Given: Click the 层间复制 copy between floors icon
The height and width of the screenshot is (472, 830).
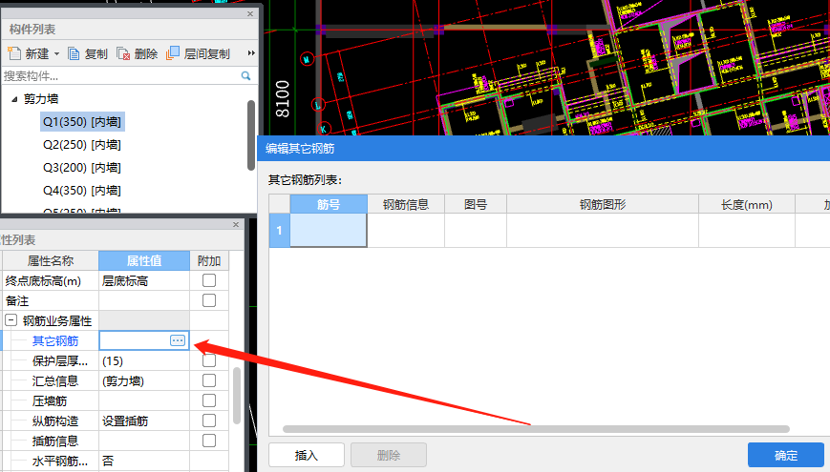Looking at the screenshot, I should pos(173,53).
